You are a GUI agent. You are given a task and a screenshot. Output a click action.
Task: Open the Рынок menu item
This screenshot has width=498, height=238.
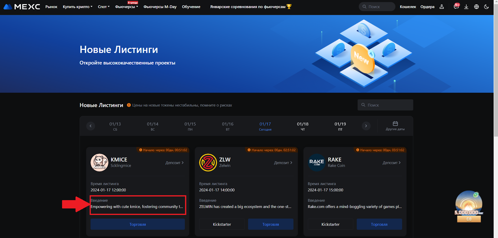coord(51,7)
